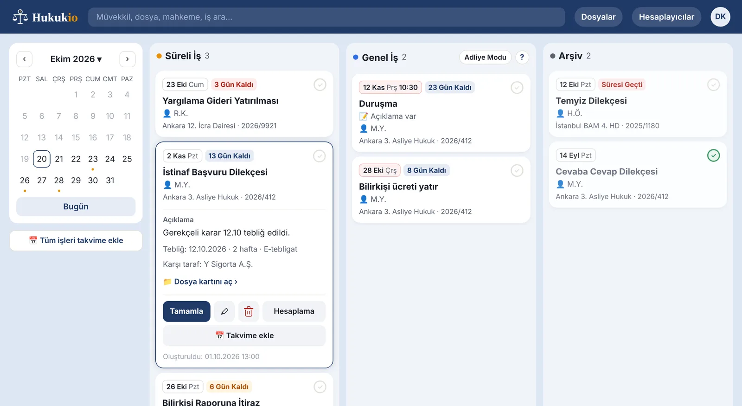The image size is (742, 406).
Task: Open Dosya kartını aç link
Action: click(x=200, y=282)
